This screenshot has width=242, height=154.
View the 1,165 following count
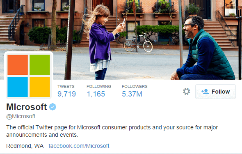click(x=96, y=94)
